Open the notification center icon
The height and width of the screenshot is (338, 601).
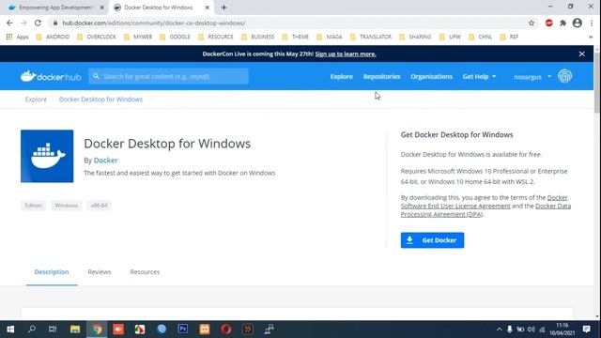[x=586, y=330]
